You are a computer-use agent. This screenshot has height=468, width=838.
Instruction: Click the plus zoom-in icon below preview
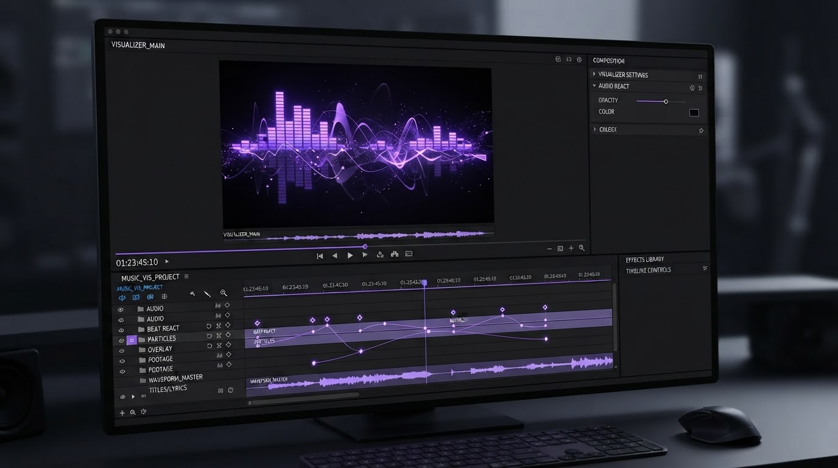(571, 249)
